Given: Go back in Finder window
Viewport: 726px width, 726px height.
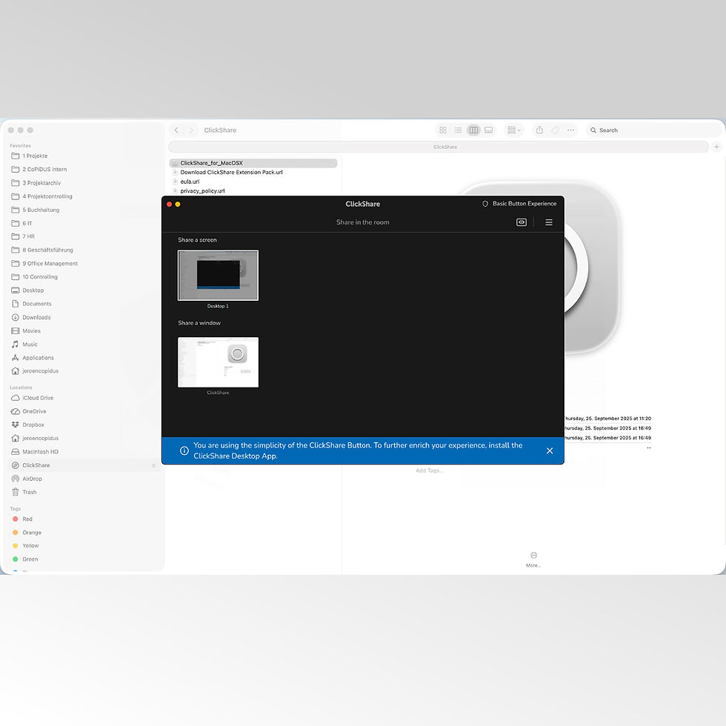Looking at the screenshot, I should click(176, 130).
